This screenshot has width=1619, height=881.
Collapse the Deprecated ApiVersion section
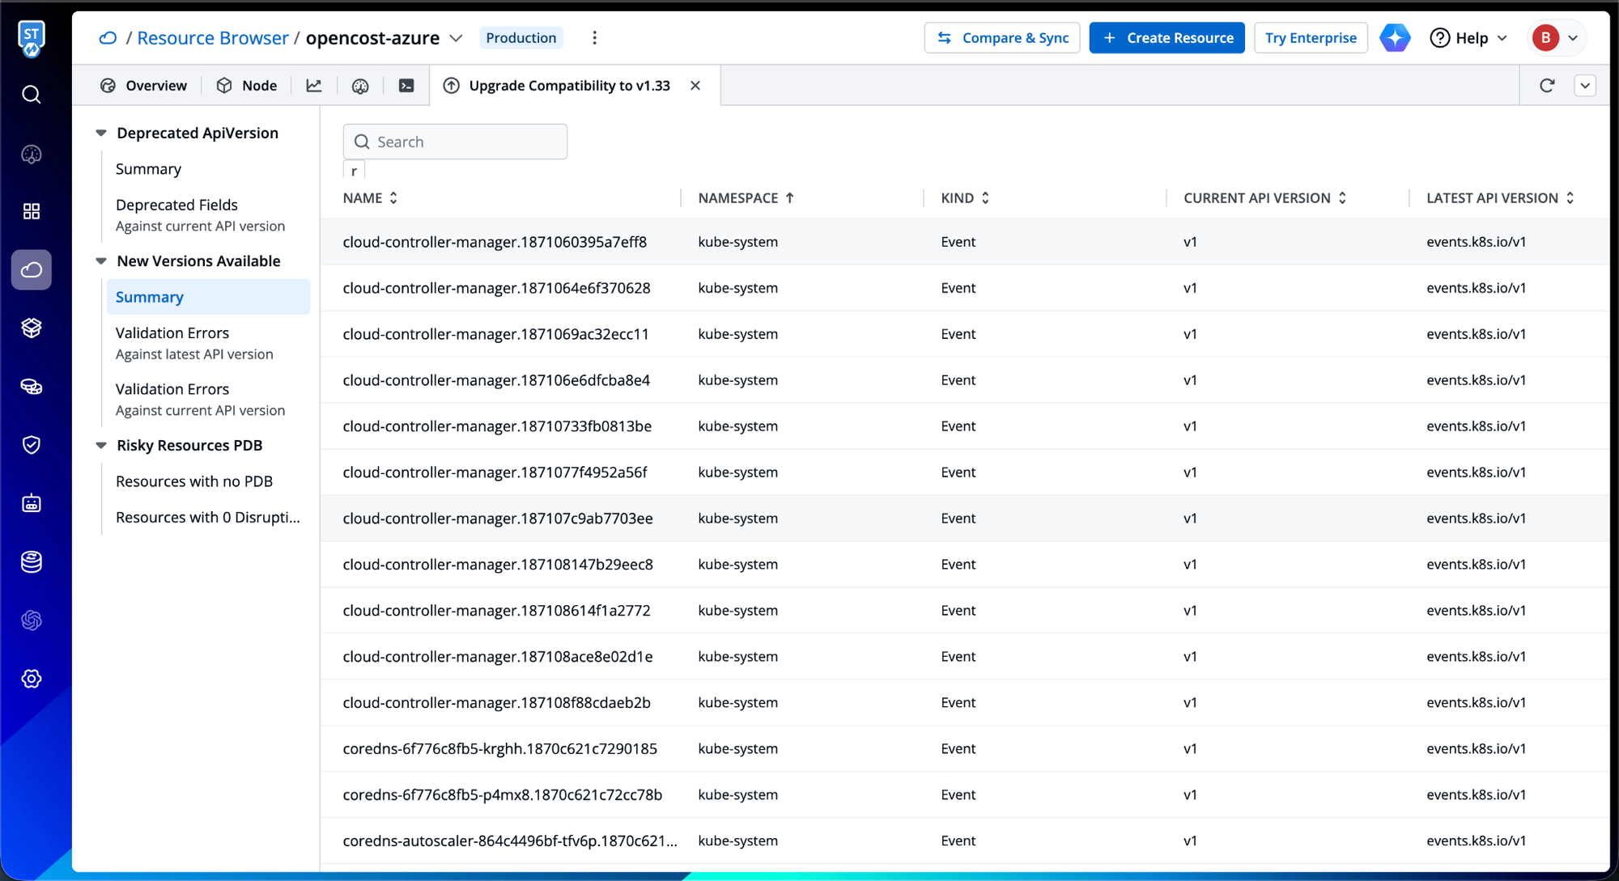pyautogui.click(x=101, y=133)
